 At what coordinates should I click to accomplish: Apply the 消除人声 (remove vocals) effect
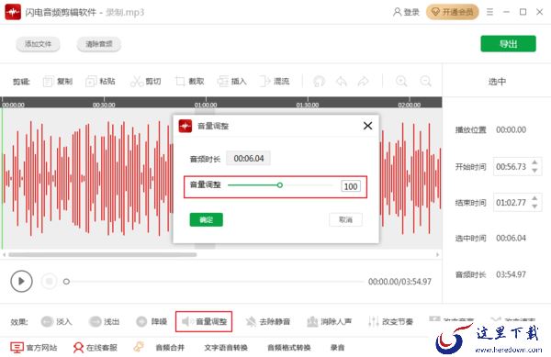coord(330,321)
